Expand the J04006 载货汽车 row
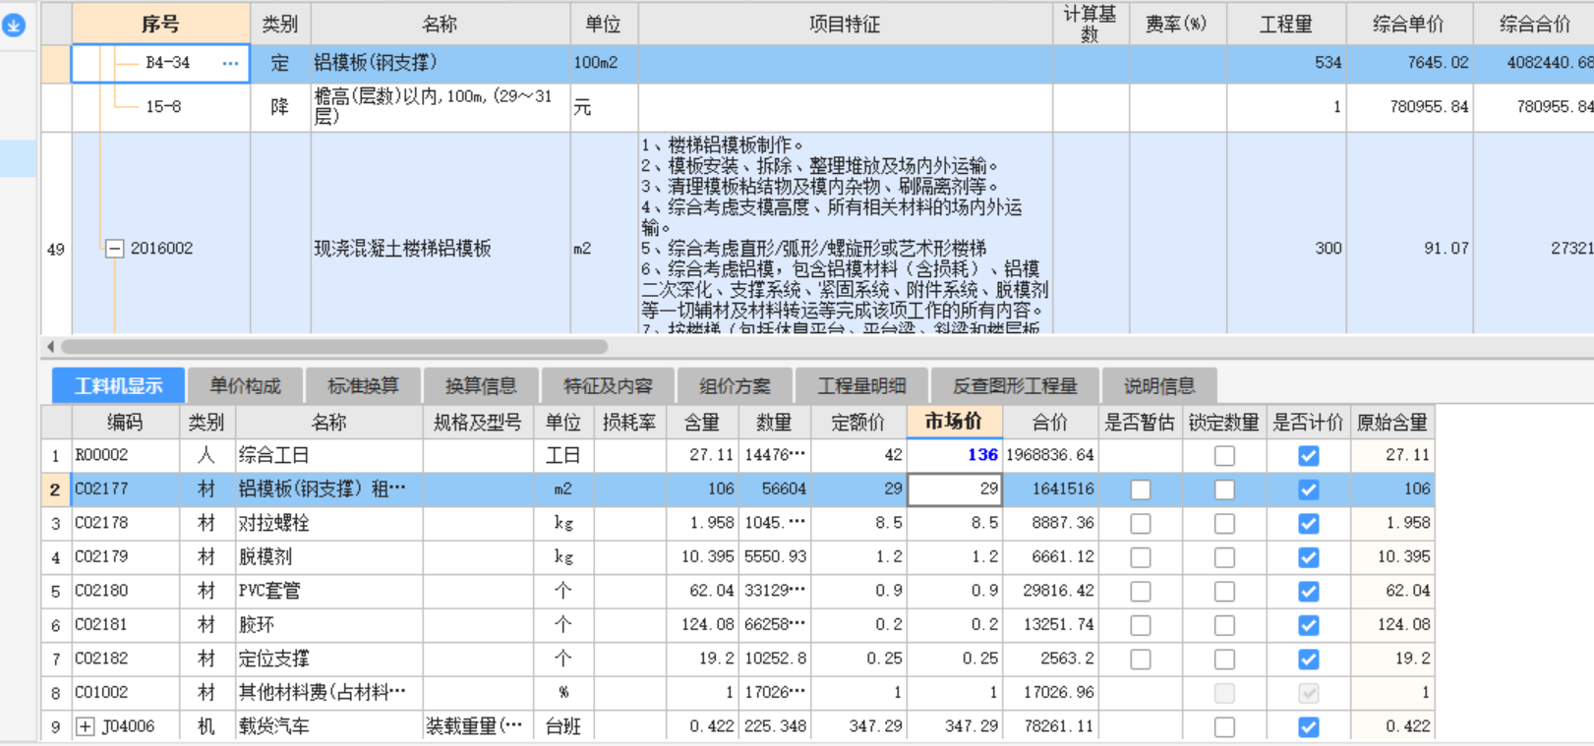The image size is (1594, 746). (x=86, y=726)
